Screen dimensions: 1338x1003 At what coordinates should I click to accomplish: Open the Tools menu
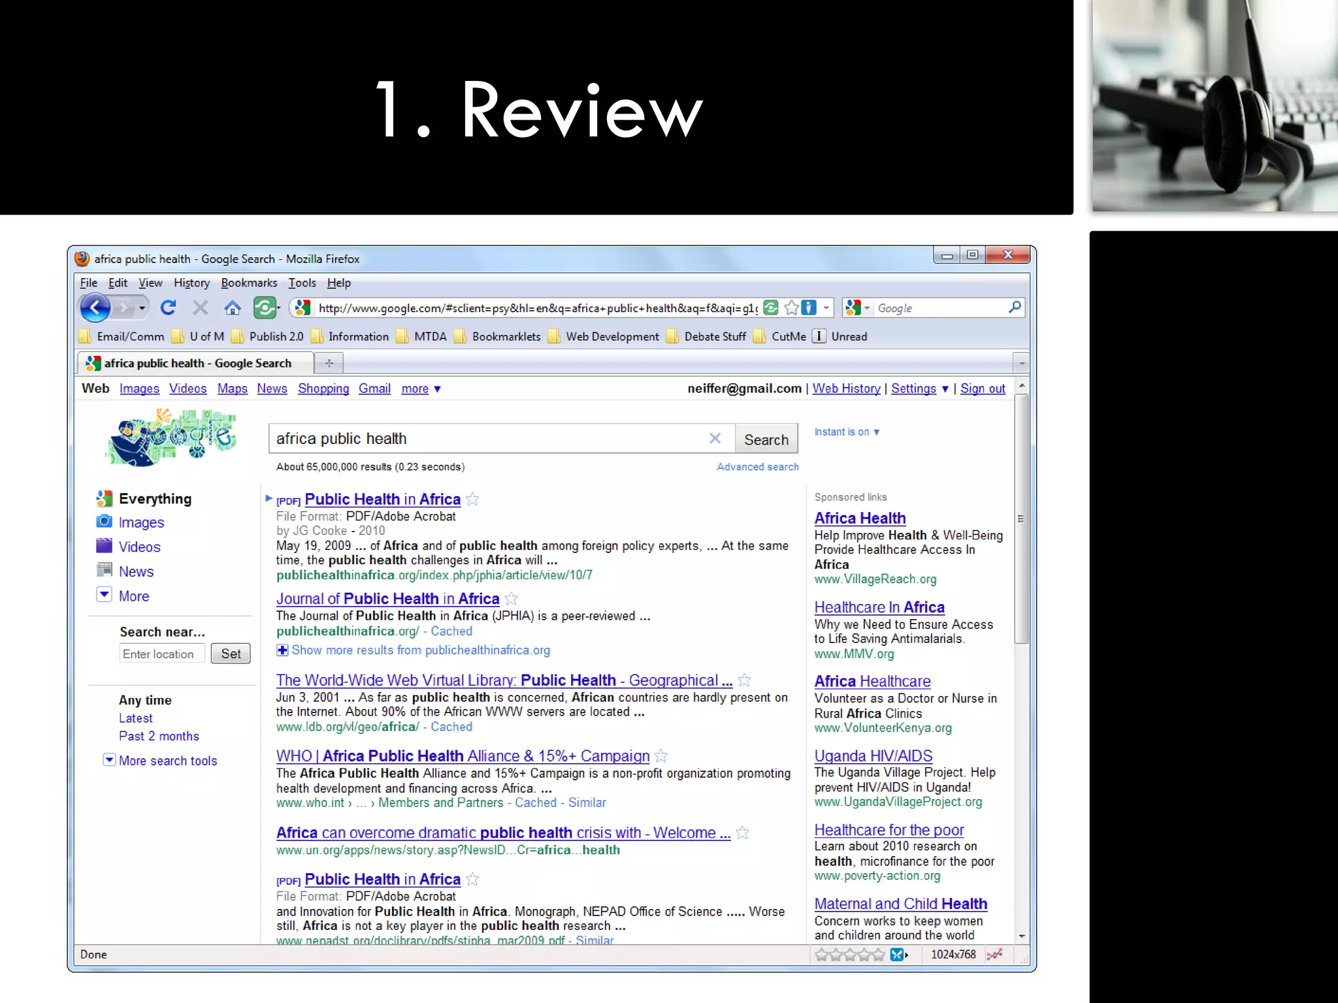[302, 283]
